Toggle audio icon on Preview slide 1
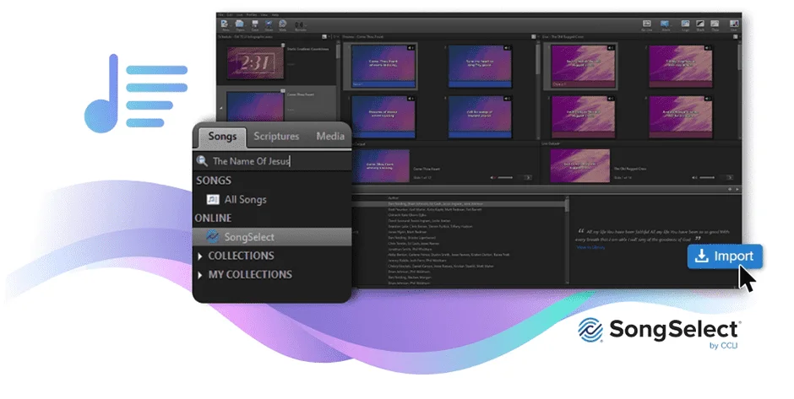The width and height of the screenshot is (794, 399). [411, 48]
